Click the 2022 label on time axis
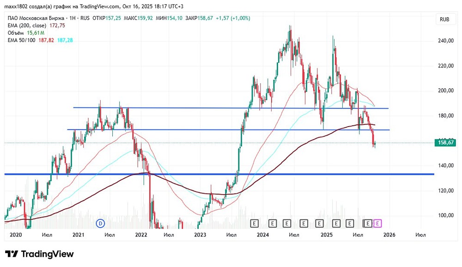The height and width of the screenshot is (267, 462). point(141,235)
